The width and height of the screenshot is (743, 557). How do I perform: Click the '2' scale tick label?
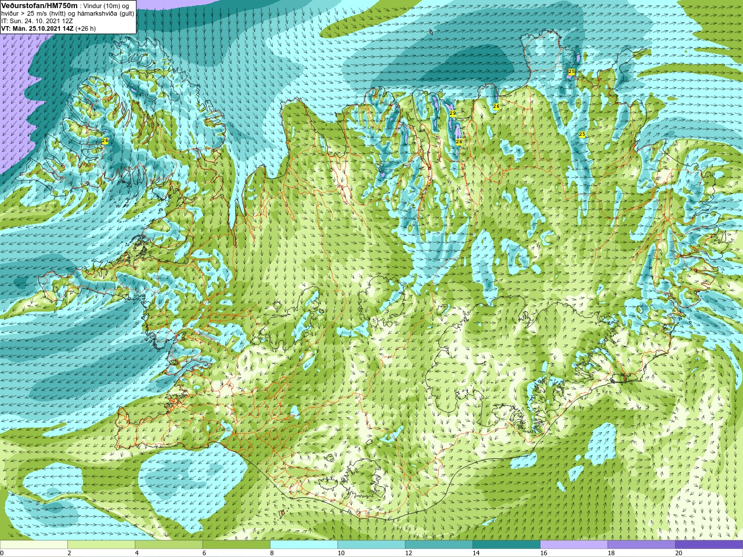pos(69,553)
